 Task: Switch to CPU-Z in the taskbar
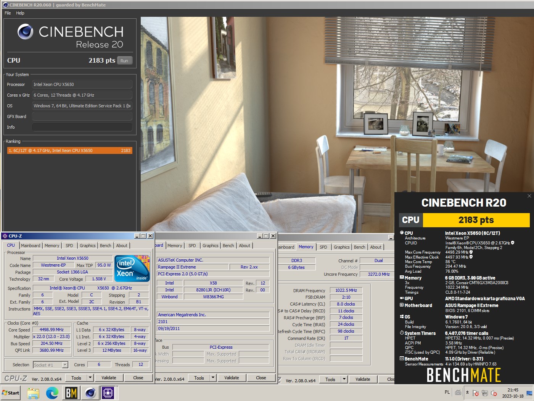108,393
